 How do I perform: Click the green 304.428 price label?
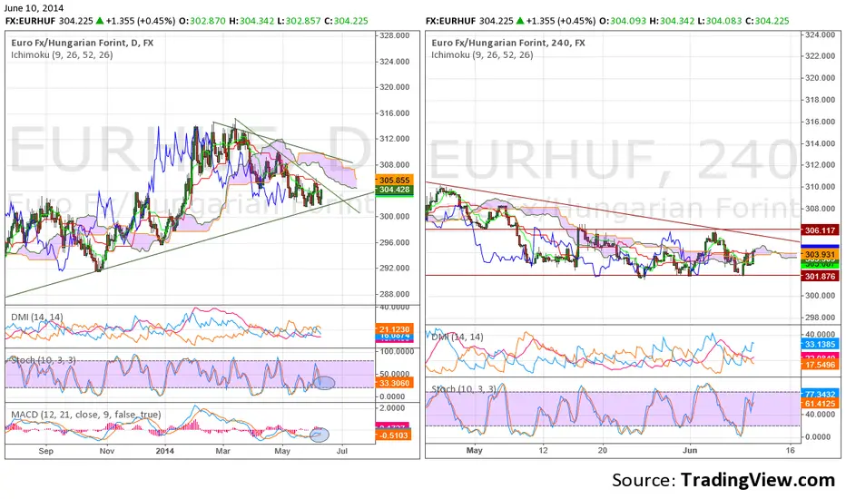coord(394,190)
